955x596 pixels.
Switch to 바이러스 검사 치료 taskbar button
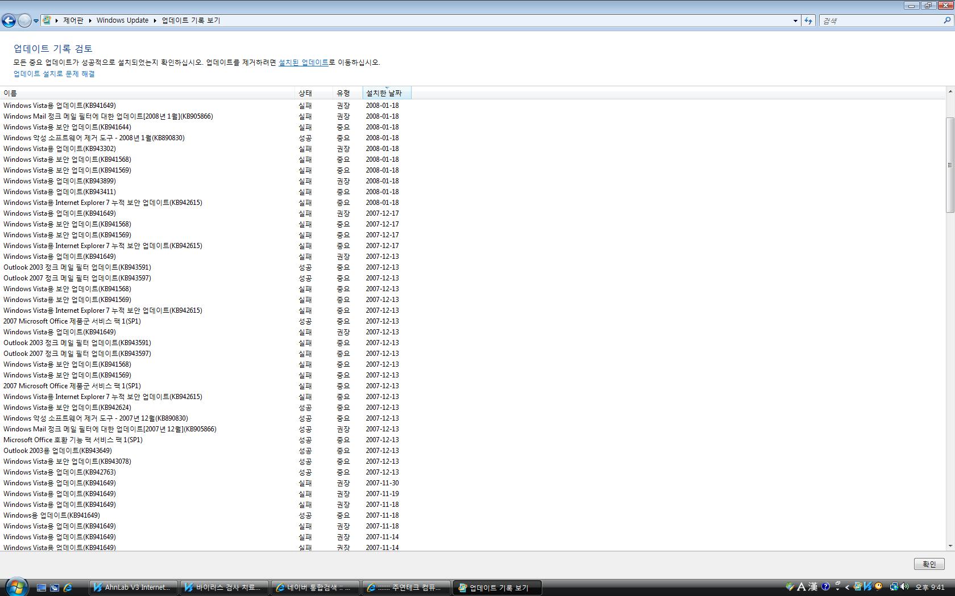click(225, 587)
